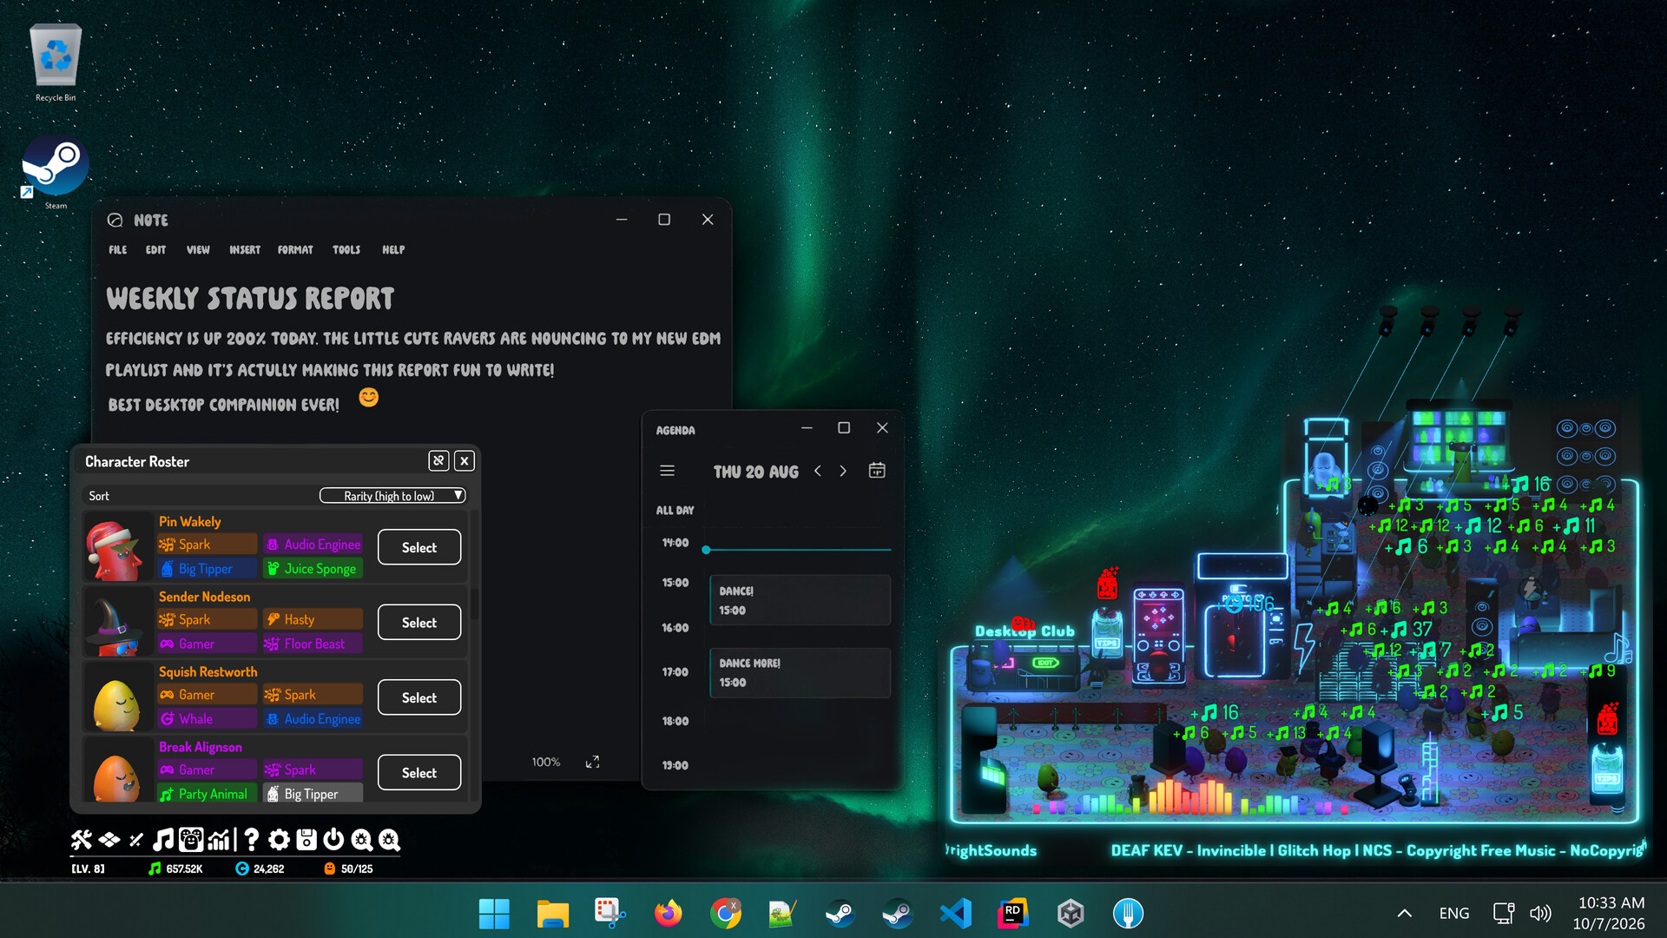This screenshot has width=1667, height=938.
Task: Click the THU 20 AUG date heading
Action: [x=756, y=472]
